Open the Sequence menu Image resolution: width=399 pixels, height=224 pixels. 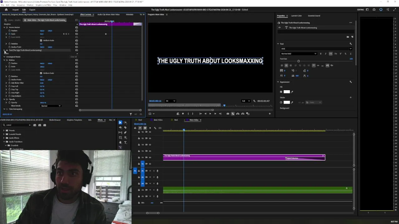tap(21, 5)
